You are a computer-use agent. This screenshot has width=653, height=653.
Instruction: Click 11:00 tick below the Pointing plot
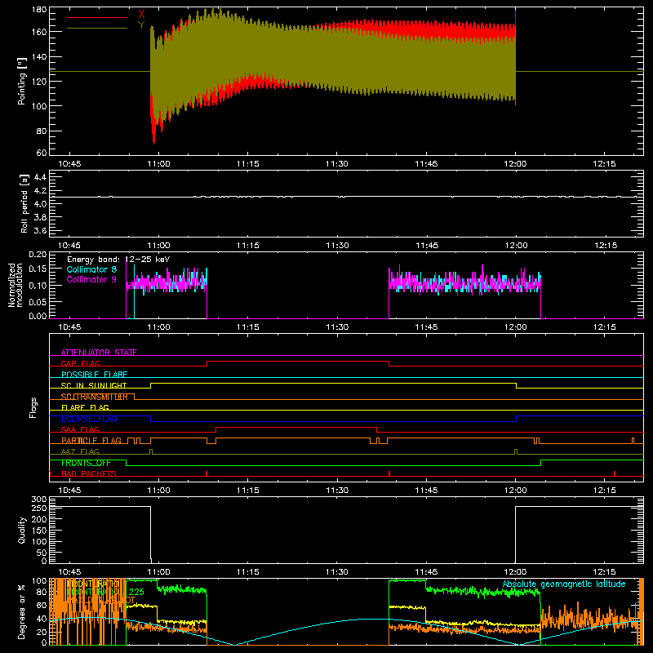point(158,164)
